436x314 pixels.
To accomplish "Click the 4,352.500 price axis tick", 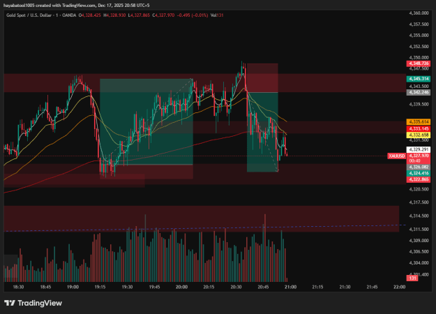I will tap(419, 47).
